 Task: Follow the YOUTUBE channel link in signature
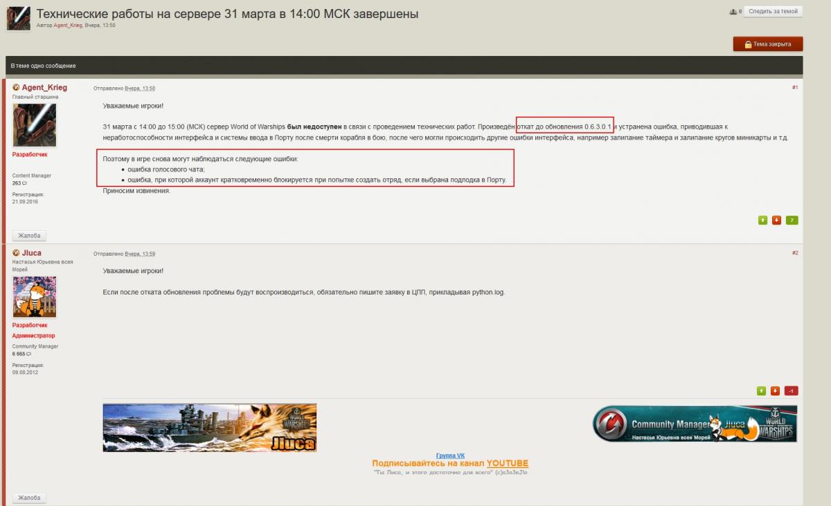pos(507,464)
